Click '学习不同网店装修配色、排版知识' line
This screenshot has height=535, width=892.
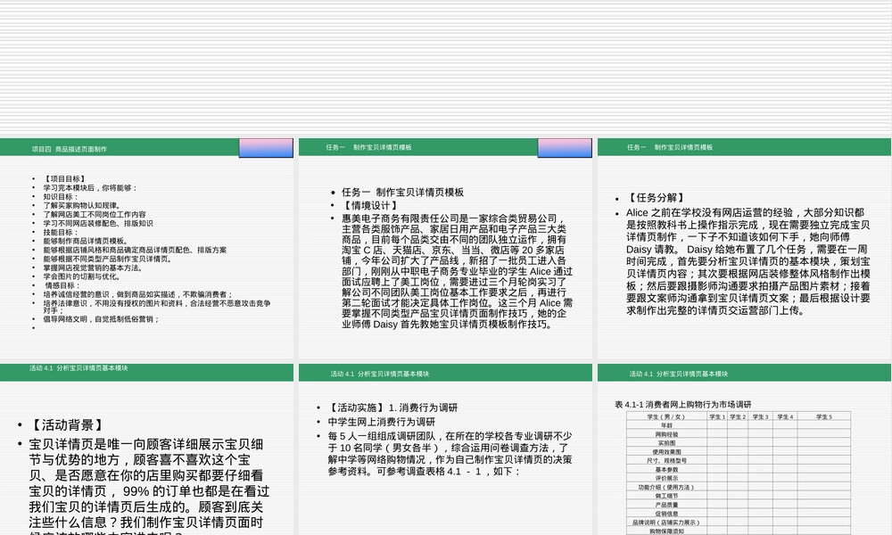(x=98, y=224)
